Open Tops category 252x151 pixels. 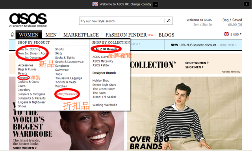[59, 74]
